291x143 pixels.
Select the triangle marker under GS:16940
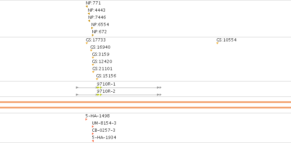point(91,51)
